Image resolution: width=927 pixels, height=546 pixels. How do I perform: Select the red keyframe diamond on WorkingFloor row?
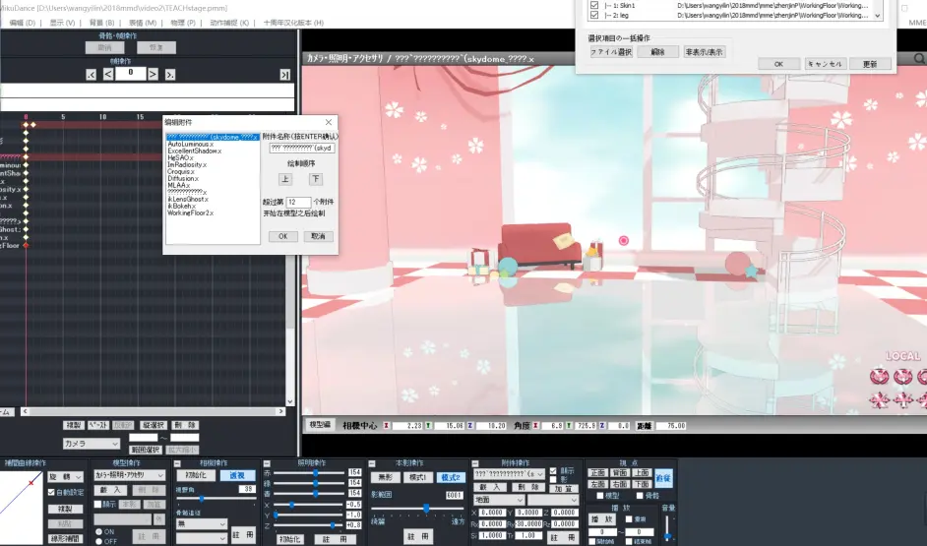[x=26, y=245]
